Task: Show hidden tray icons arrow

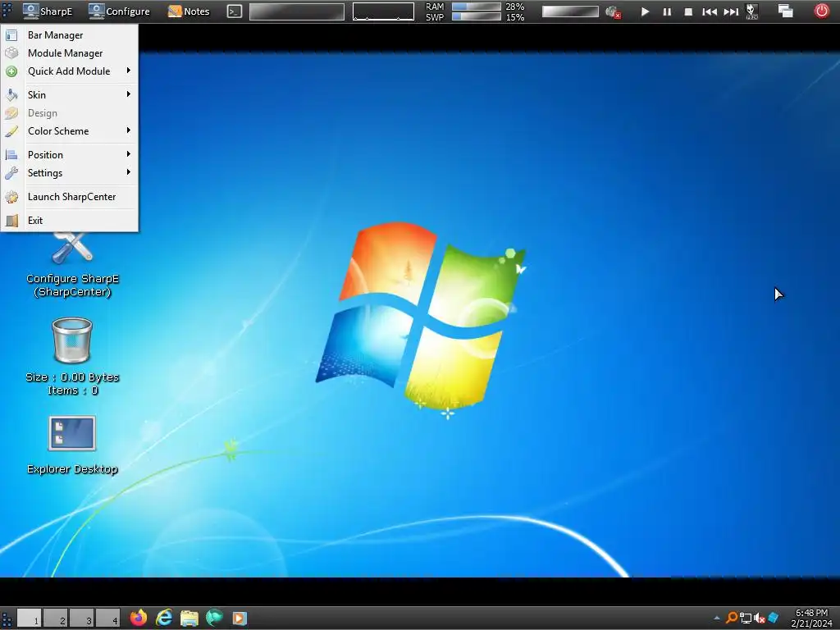Action: (717, 619)
